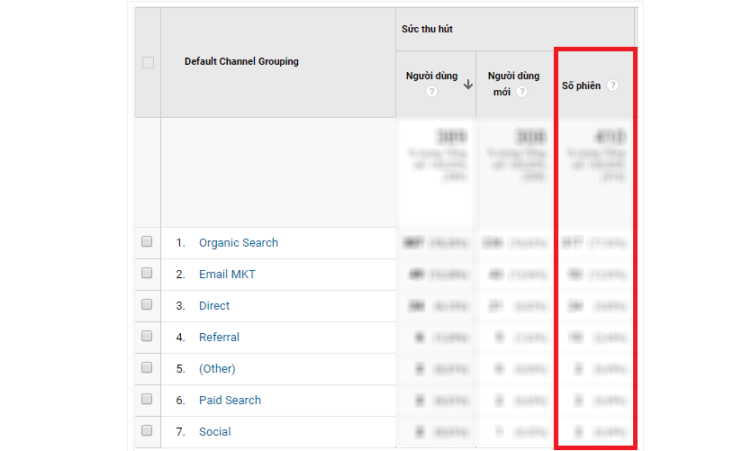Open the Direct channel link
The width and height of the screenshot is (733, 451).
214,306
